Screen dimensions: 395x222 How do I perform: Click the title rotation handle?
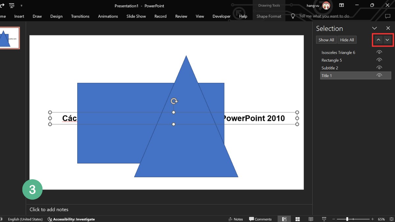pyautogui.click(x=174, y=101)
